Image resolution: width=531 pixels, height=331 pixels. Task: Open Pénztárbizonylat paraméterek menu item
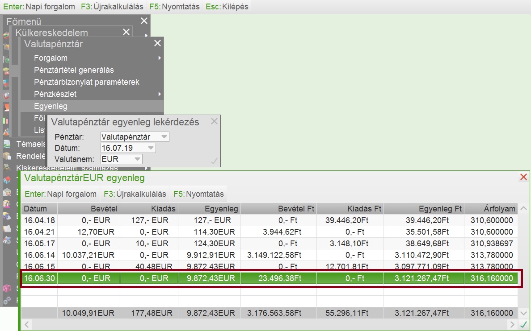point(92,82)
